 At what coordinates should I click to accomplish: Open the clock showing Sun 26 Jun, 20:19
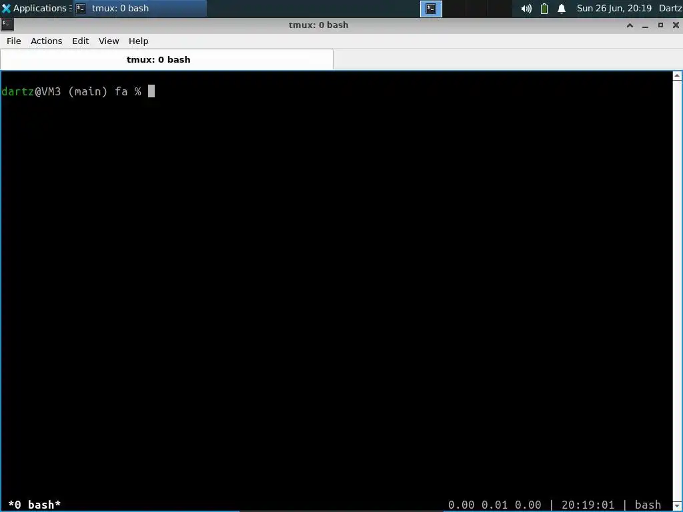[x=614, y=8]
